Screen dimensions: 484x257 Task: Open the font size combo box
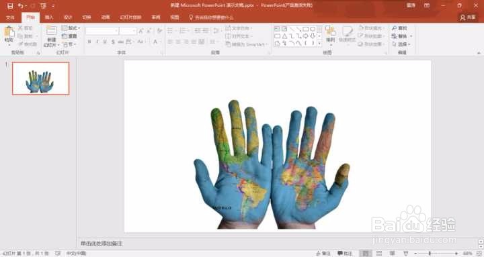pos(128,31)
